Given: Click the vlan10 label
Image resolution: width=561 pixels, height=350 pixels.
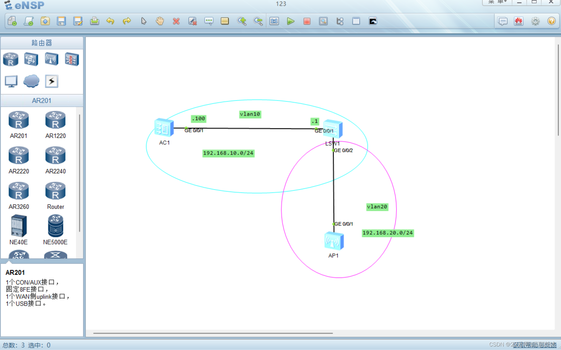Looking at the screenshot, I should coord(250,114).
